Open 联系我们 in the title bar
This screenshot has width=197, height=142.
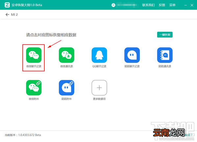coord(148,5)
